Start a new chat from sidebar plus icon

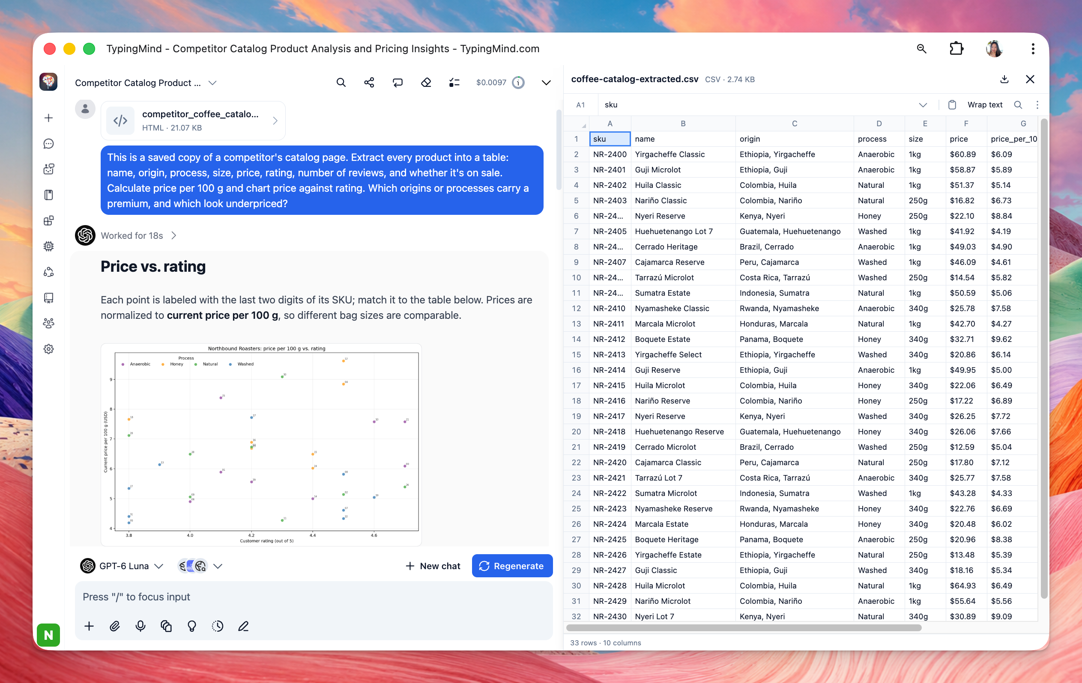(x=48, y=118)
